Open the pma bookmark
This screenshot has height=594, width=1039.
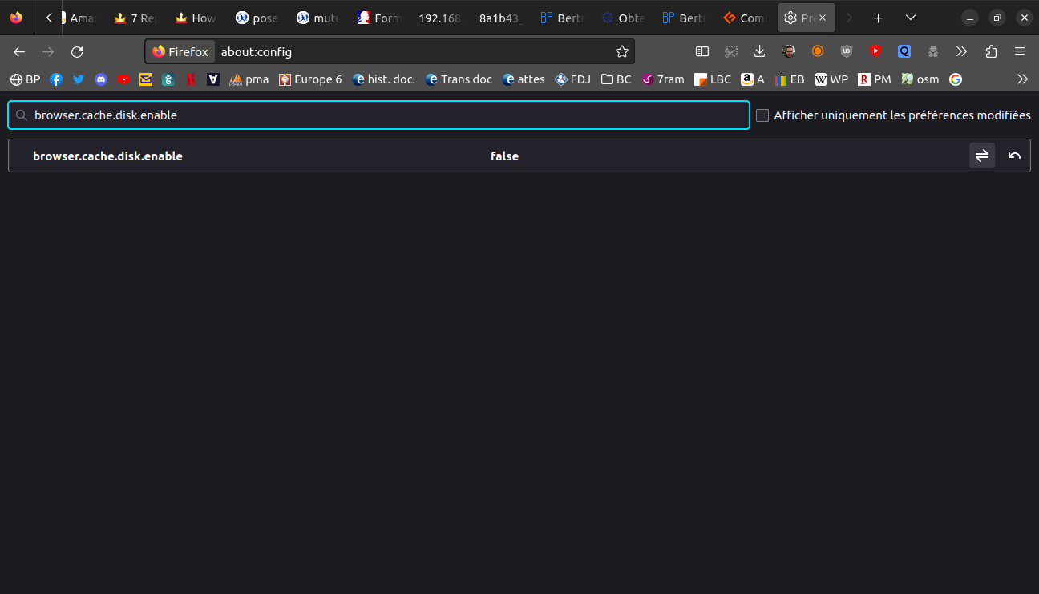coord(249,79)
